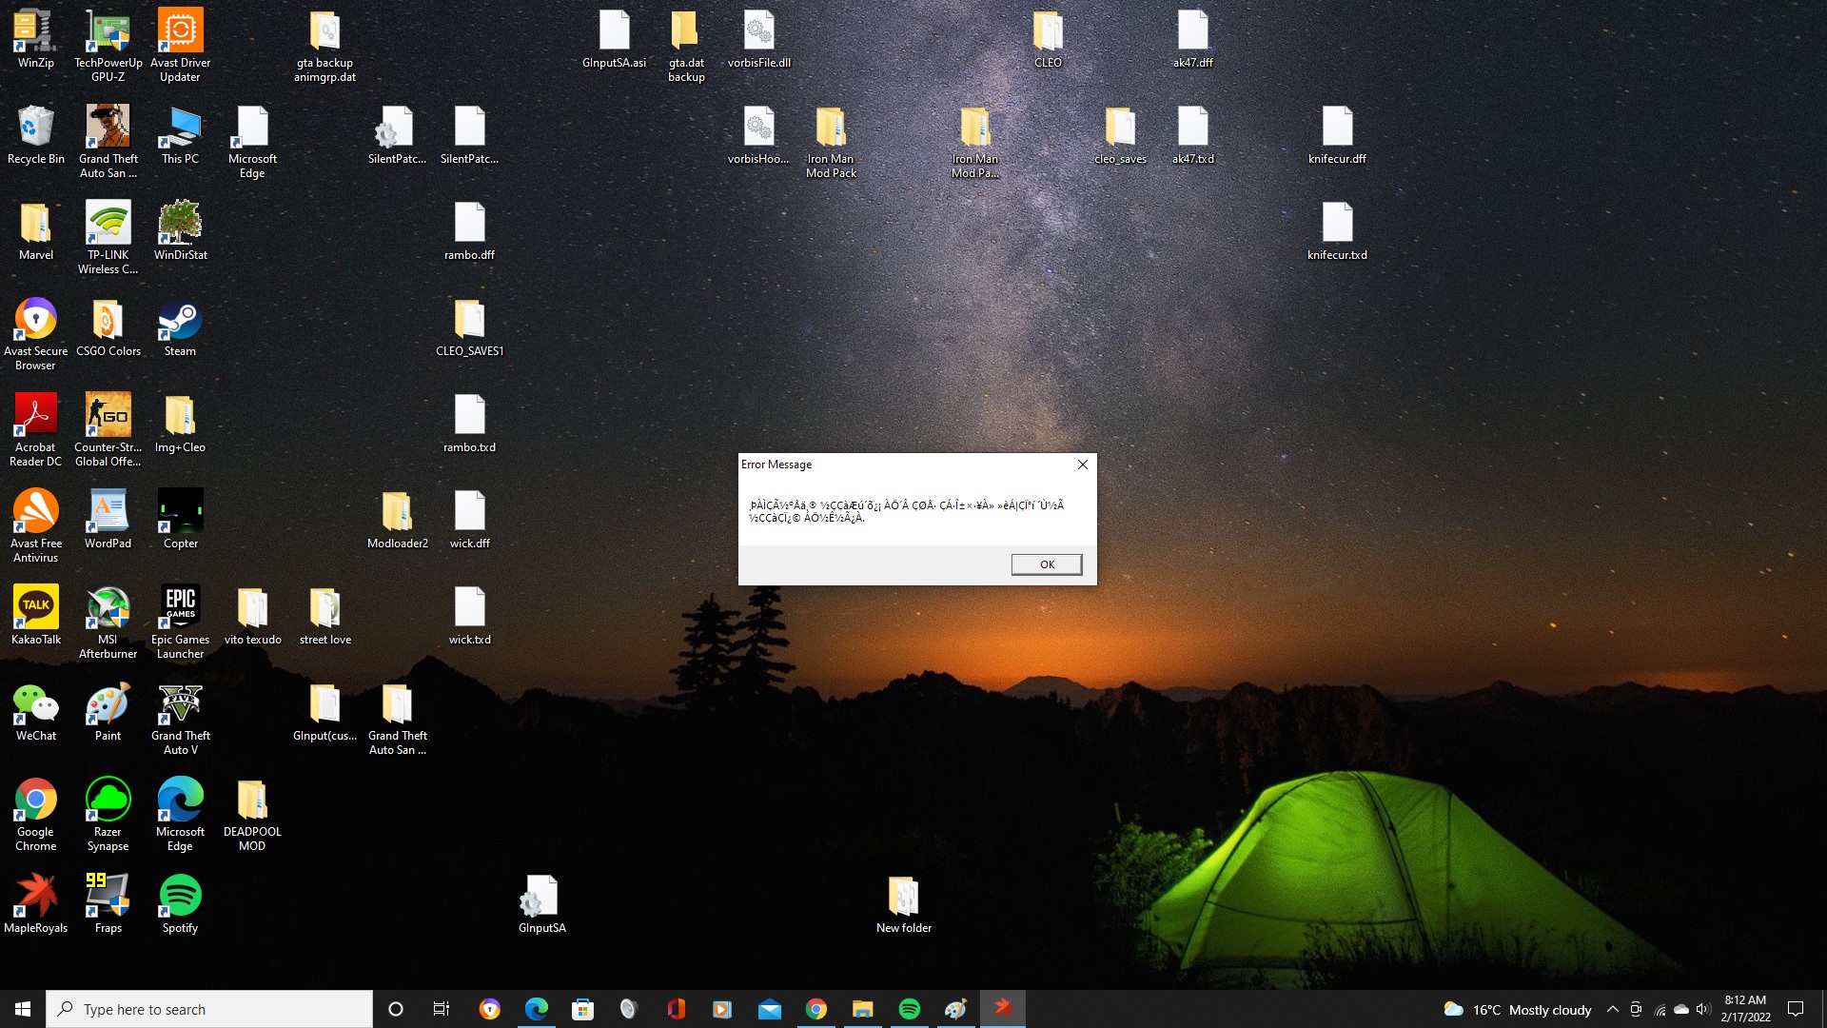The height and width of the screenshot is (1028, 1827).
Task: Open the Windows Start menu
Action: point(23,1009)
